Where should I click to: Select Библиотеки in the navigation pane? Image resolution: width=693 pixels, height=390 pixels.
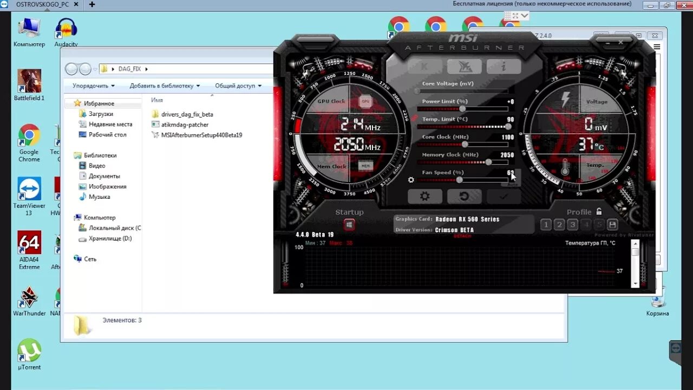coord(95,155)
